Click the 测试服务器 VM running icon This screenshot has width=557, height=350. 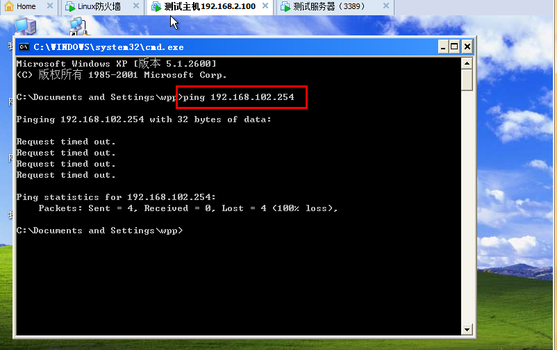(x=285, y=6)
